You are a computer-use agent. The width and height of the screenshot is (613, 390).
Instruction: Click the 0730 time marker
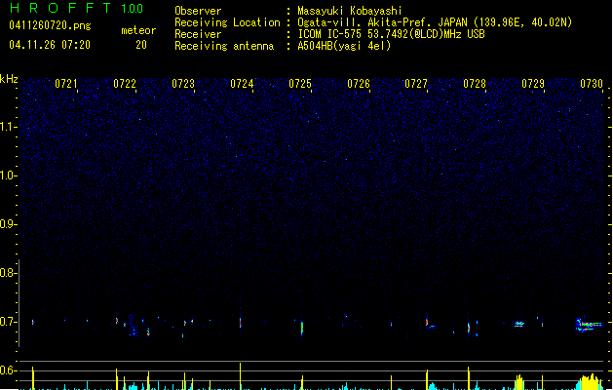[x=592, y=84]
